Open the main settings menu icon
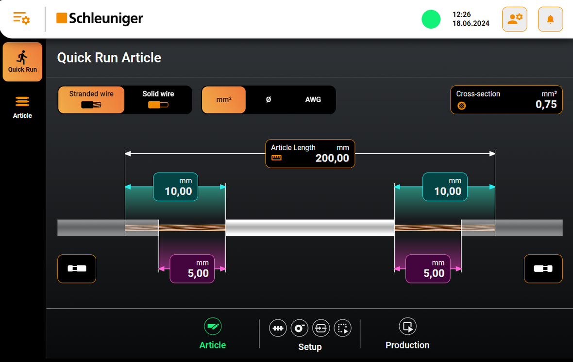 (21, 18)
